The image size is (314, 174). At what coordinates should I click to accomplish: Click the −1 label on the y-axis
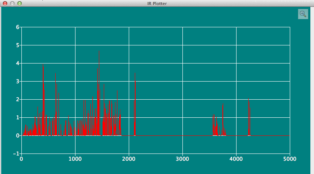[x=16, y=154]
